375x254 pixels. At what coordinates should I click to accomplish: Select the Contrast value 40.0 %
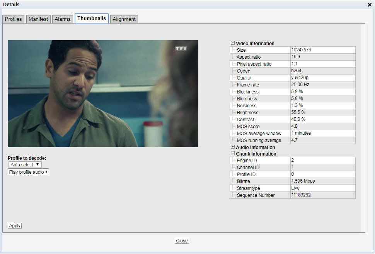click(298, 119)
